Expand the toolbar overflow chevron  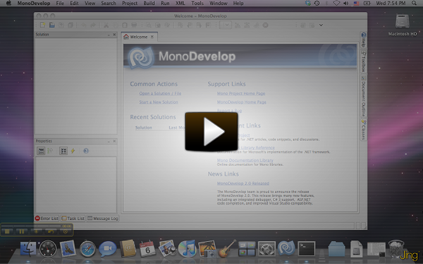click(321, 25)
